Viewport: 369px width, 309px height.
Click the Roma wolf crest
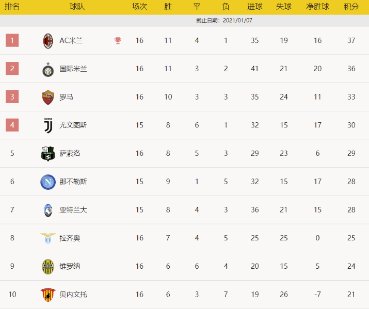tap(48, 97)
